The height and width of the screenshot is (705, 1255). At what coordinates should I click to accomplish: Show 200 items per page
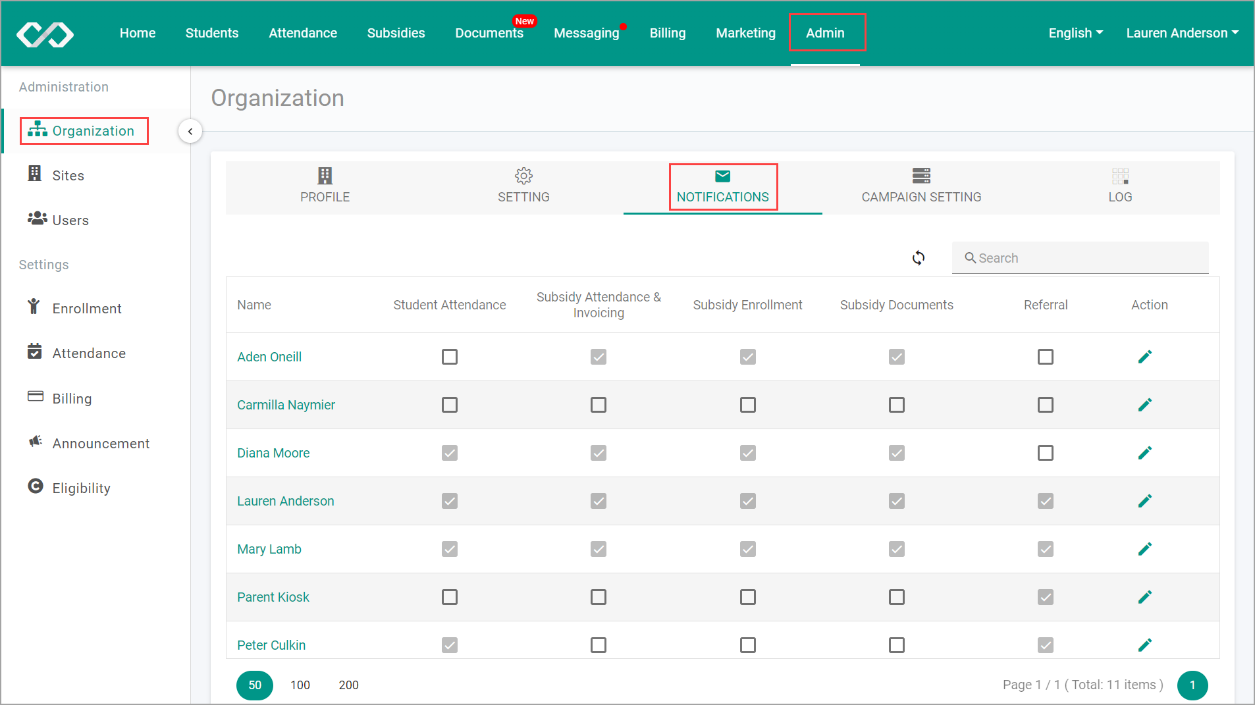pyautogui.click(x=349, y=685)
